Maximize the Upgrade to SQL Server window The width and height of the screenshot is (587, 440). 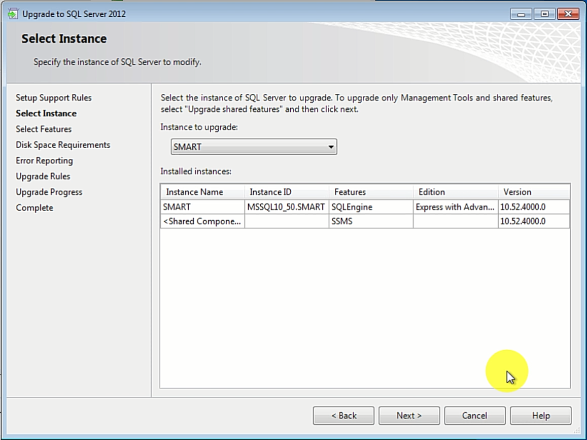click(544, 14)
